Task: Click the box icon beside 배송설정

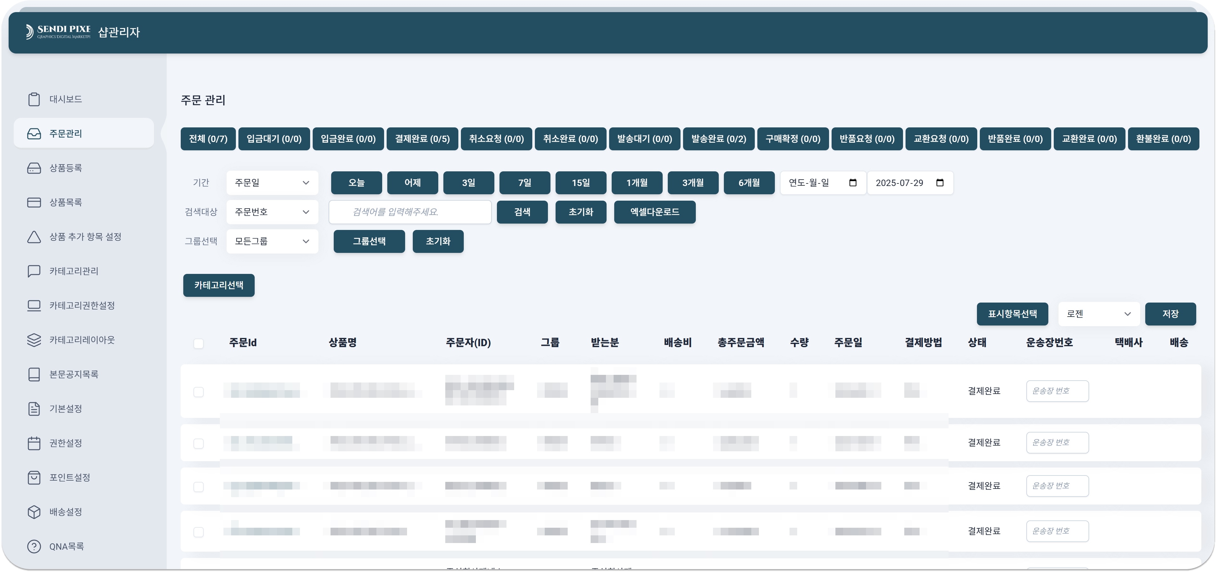Action: 34,512
